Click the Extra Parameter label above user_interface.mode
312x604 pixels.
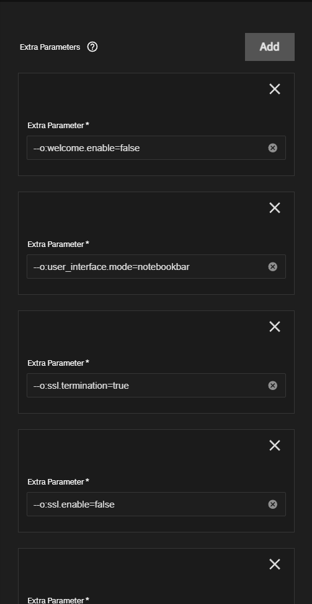point(58,244)
